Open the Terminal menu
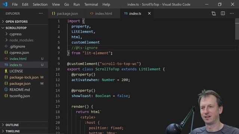Image resolution: width=239 pixels, height=134 pixels. (x=91, y=4)
